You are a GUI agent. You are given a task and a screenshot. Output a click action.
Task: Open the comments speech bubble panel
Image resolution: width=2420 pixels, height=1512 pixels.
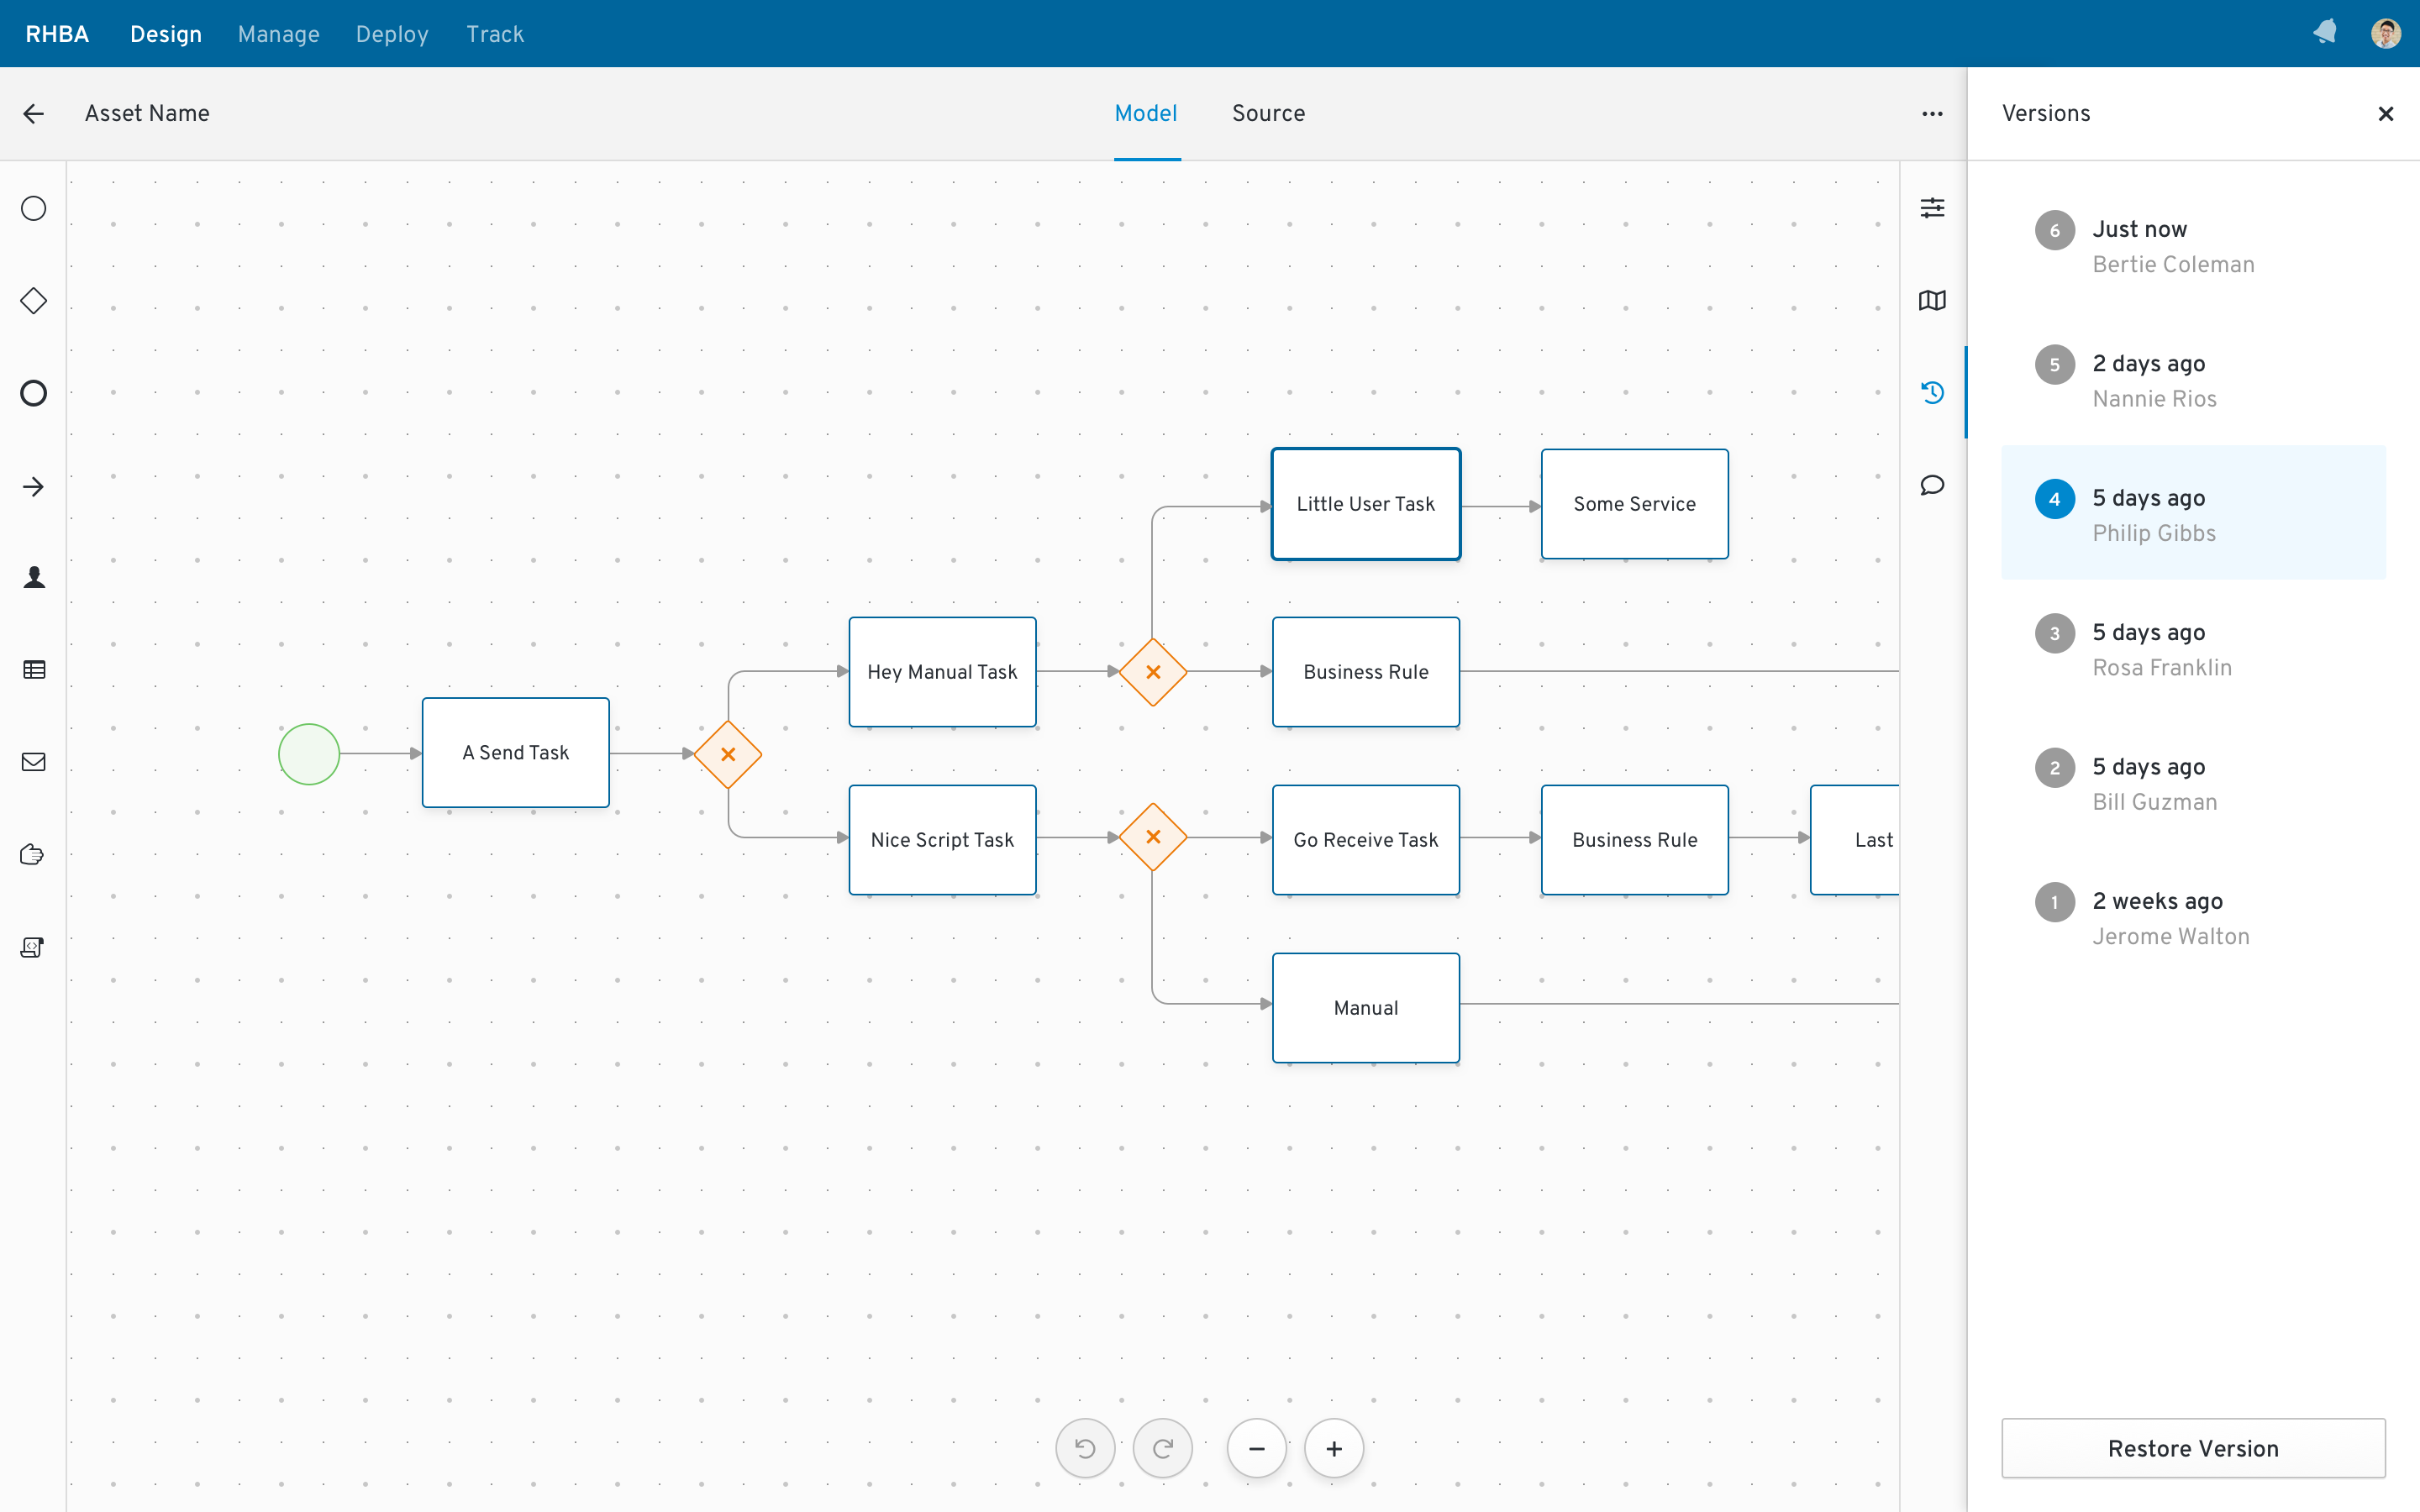coord(1932,486)
